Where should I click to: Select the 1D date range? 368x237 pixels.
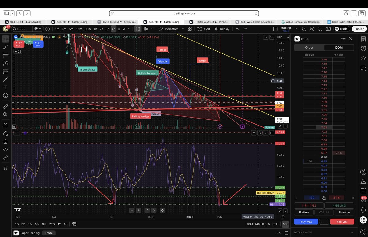17,224
